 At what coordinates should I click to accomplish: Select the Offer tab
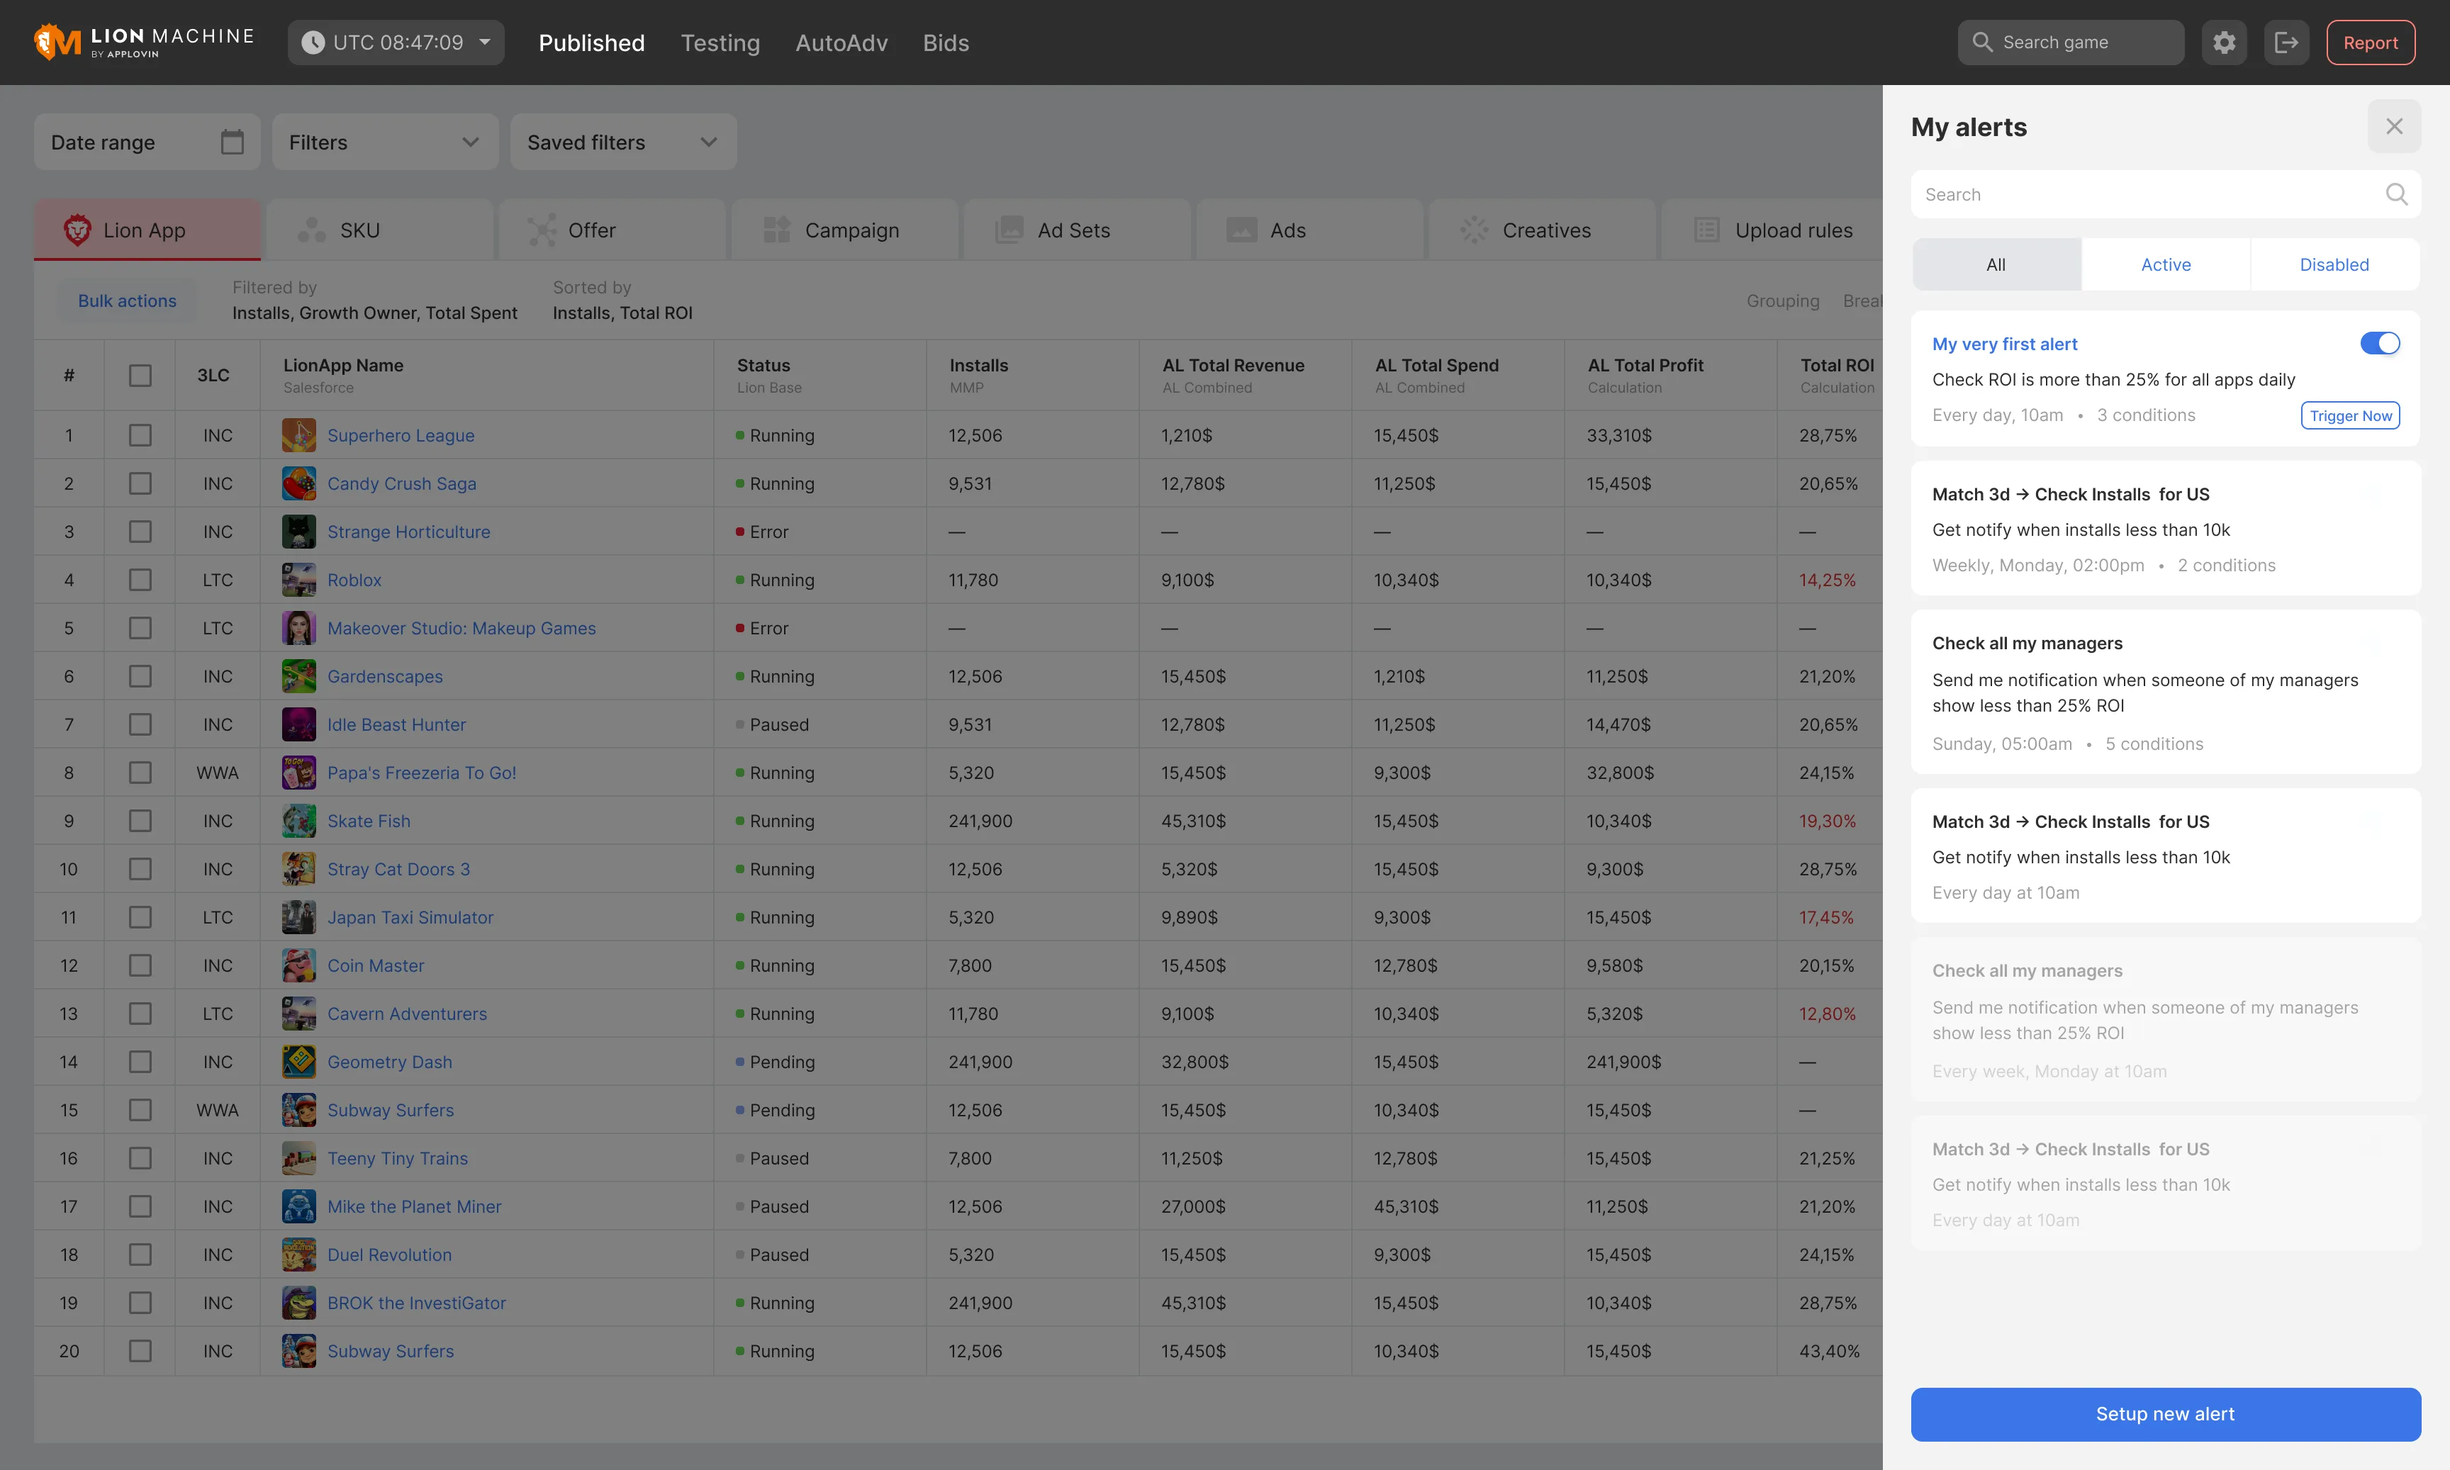612,230
